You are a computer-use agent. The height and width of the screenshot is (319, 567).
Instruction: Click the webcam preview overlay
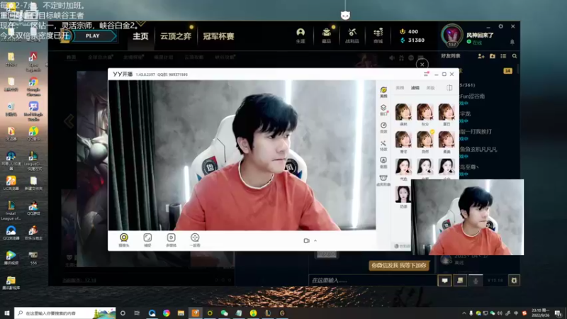468,217
